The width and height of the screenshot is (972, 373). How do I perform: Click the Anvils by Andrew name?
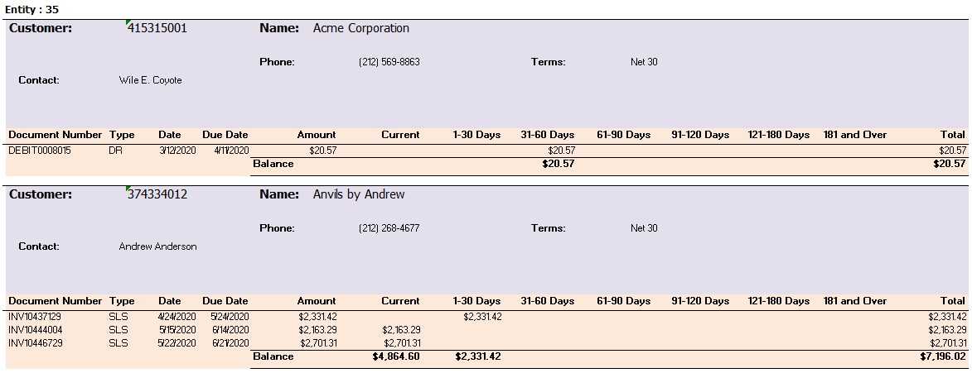[359, 195]
